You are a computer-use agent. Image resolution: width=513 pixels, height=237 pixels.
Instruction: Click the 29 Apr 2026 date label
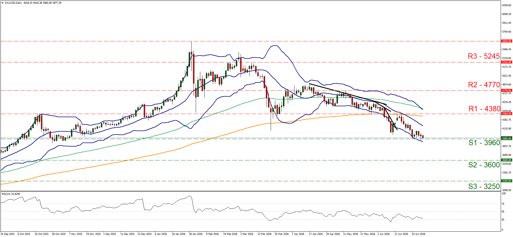pyautogui.click(x=333, y=234)
